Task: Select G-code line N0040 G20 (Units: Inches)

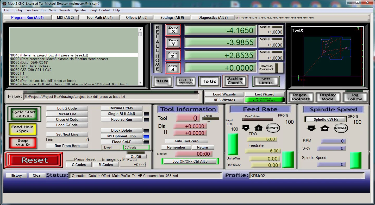Action: click(74, 66)
